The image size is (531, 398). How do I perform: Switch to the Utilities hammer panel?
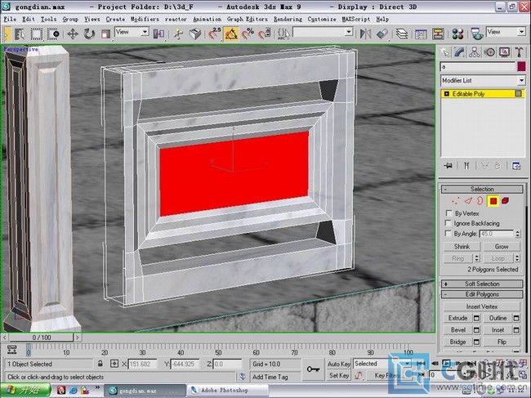click(x=519, y=52)
